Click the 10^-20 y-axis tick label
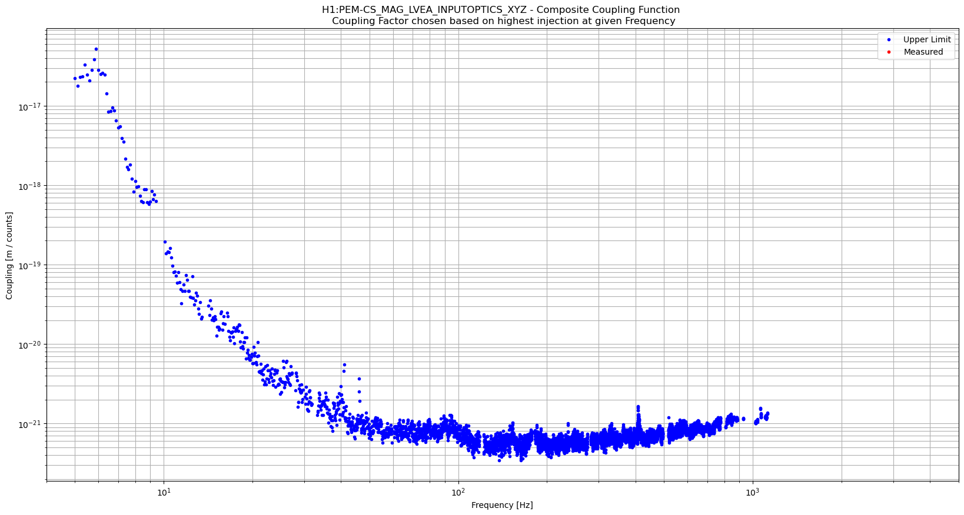The width and height of the screenshot is (964, 515). 30,345
